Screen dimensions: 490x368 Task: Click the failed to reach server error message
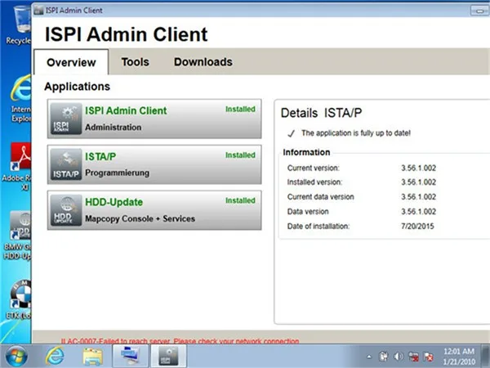pos(180,341)
